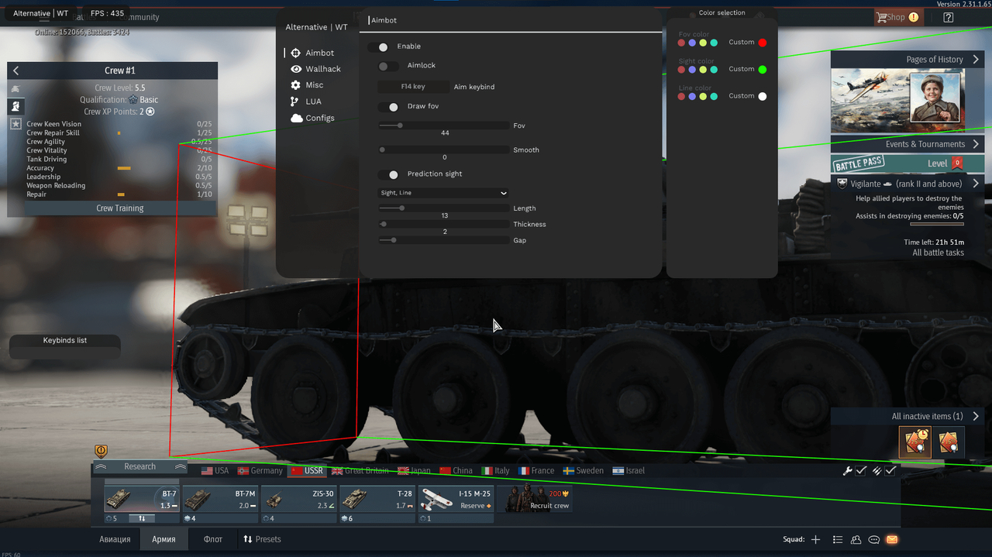Click the Keybinds list panel
The height and width of the screenshot is (557, 992).
(x=65, y=346)
